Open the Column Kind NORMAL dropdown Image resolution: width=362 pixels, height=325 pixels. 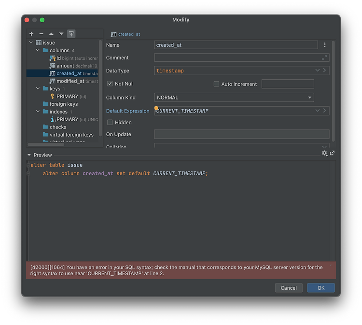click(x=234, y=98)
